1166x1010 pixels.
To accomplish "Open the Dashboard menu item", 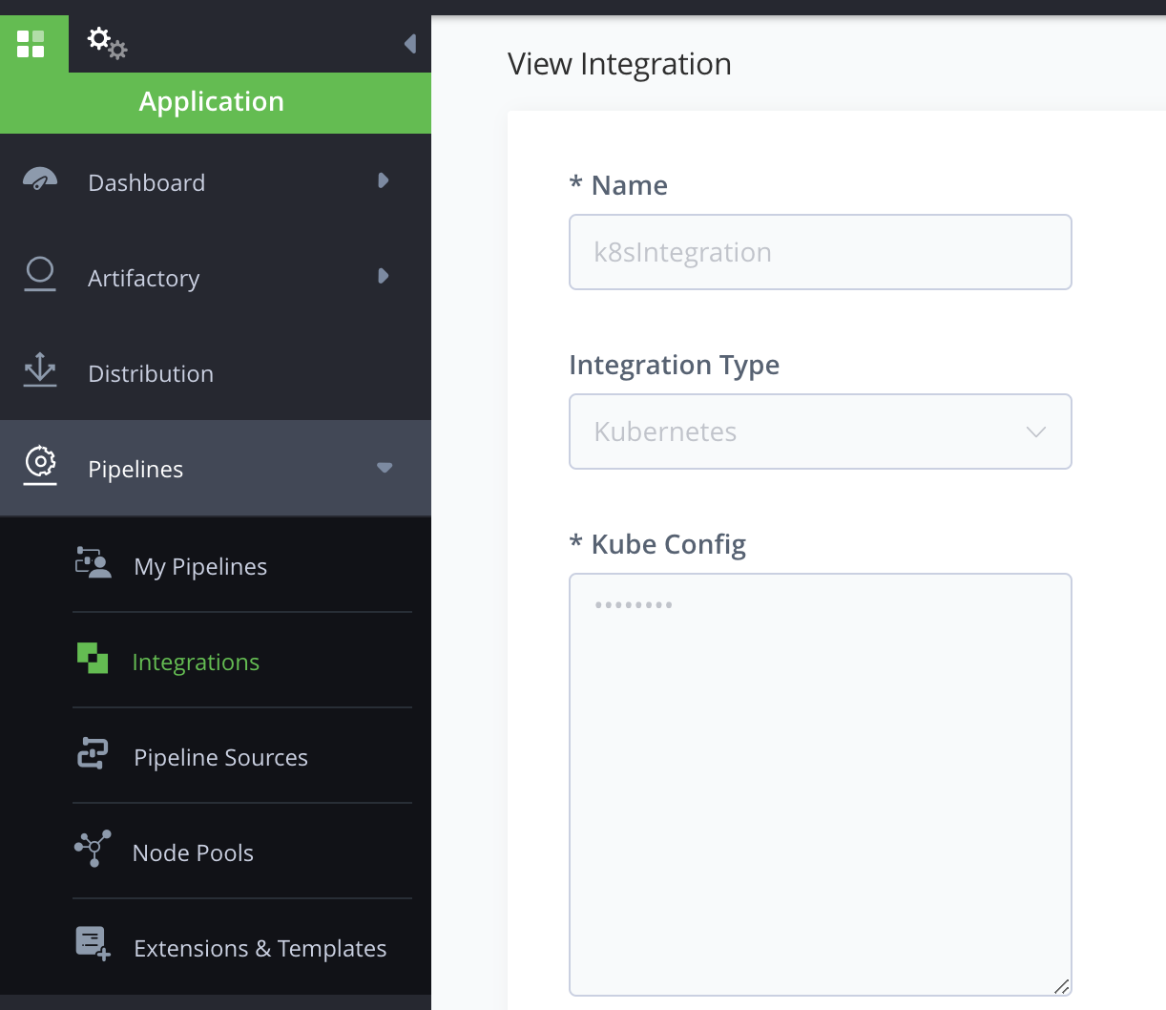I will 216,181.
